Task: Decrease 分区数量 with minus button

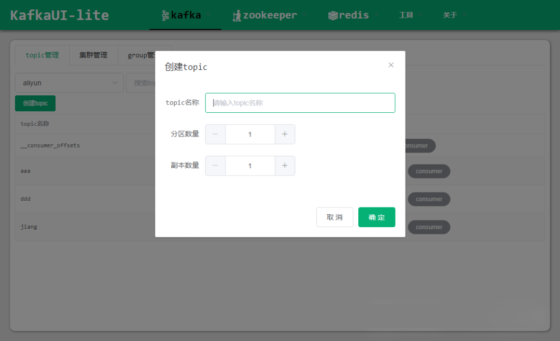Action: click(215, 135)
